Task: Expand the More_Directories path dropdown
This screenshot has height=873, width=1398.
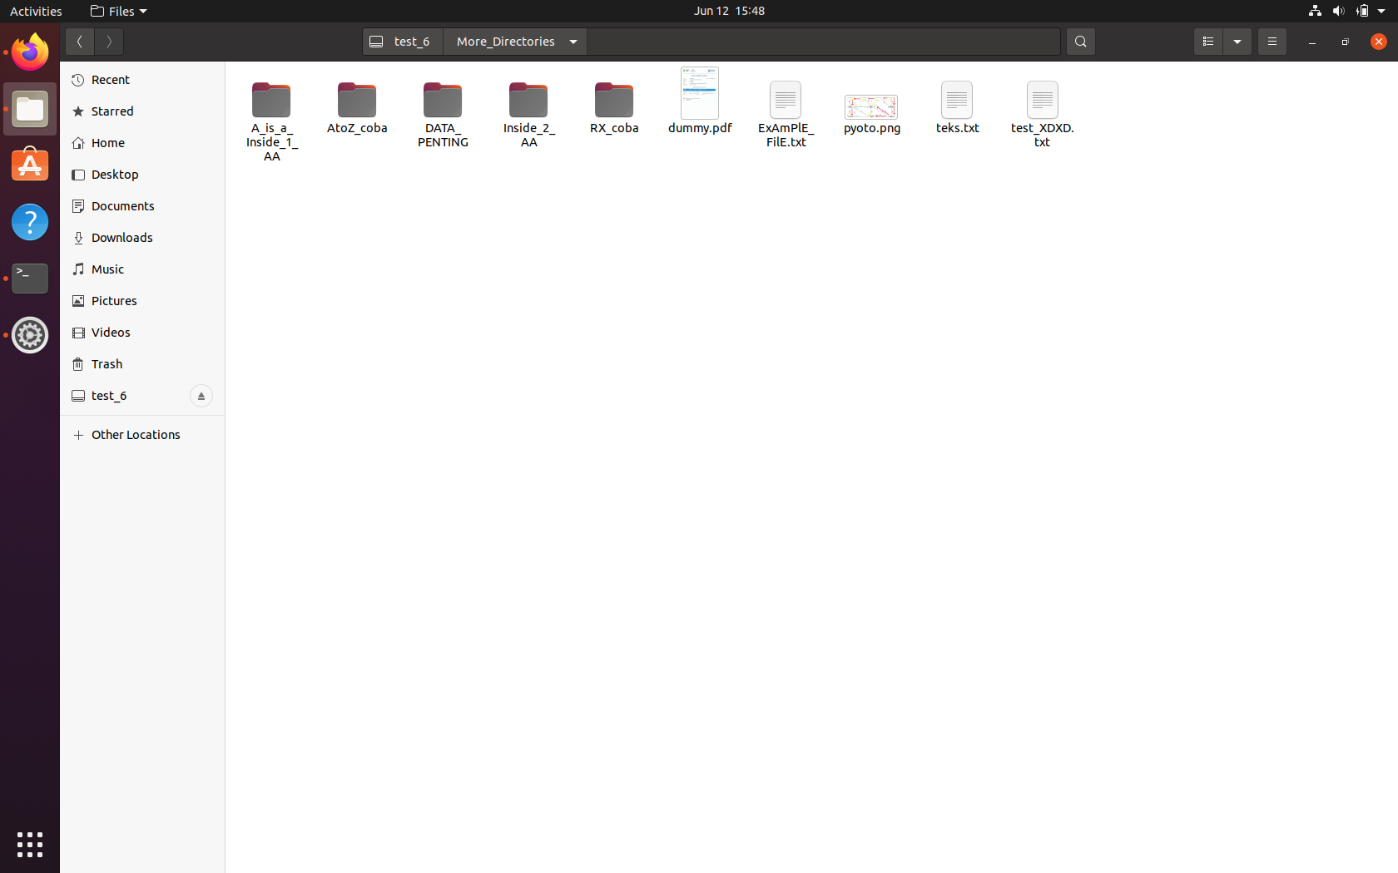Action: coord(573,41)
